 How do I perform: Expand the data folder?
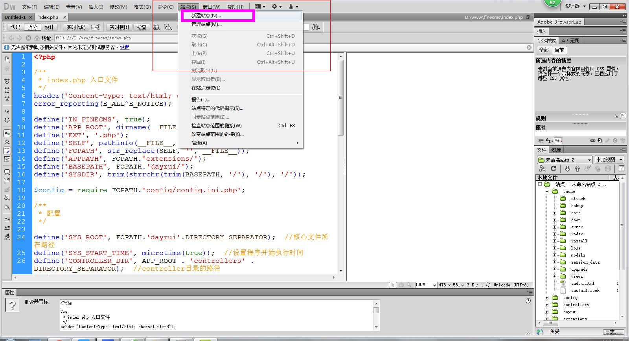pos(554,213)
